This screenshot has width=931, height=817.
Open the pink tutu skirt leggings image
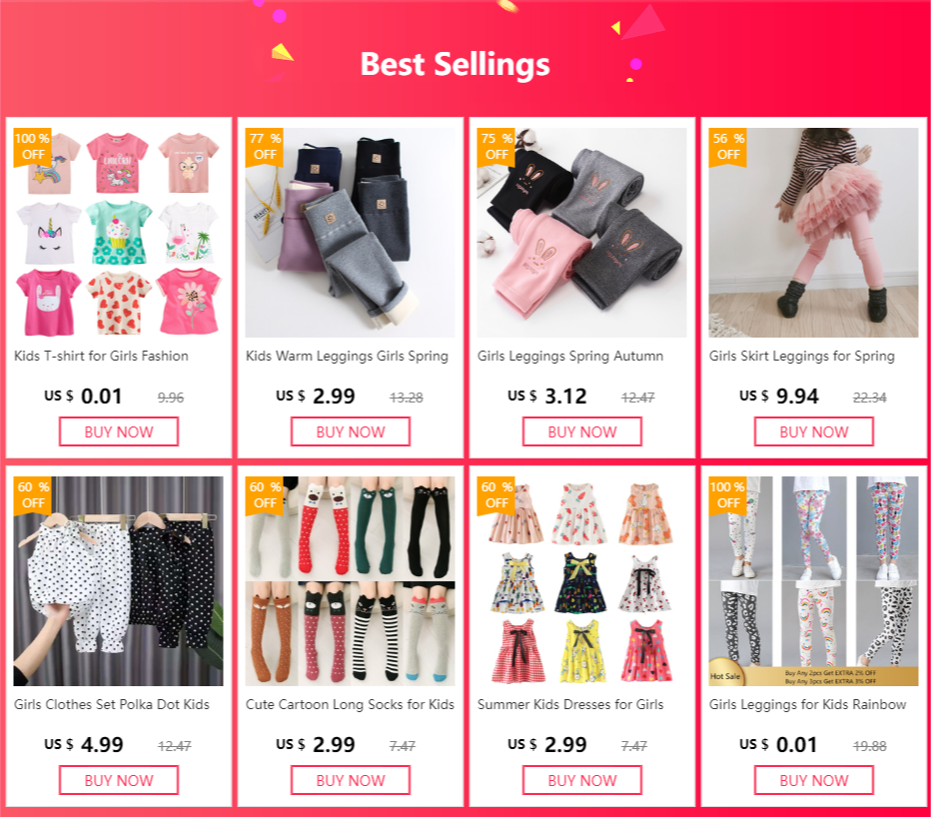click(x=813, y=233)
